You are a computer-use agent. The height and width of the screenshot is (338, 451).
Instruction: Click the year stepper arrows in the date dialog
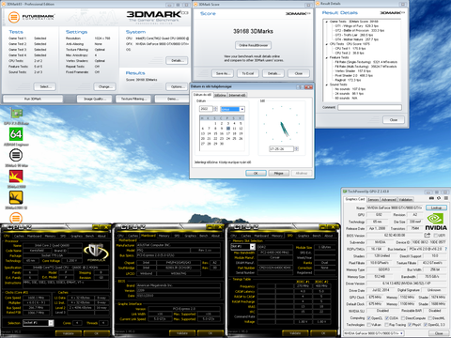215,109
